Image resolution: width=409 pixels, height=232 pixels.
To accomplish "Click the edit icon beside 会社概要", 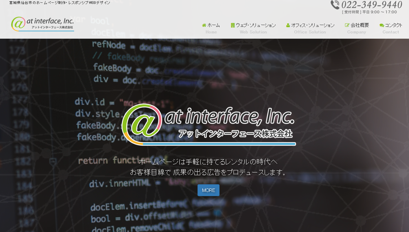I will pos(347,25).
